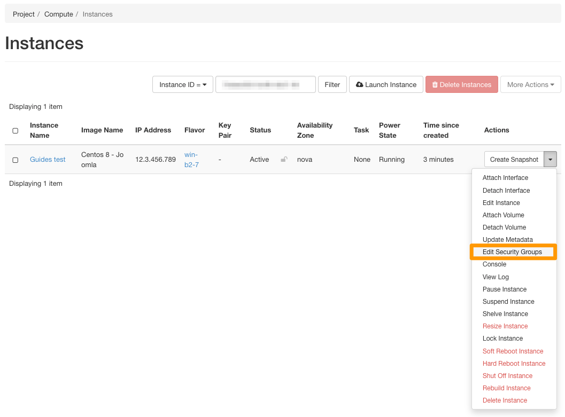The height and width of the screenshot is (417, 565).
Task: Click the unlocked padlock icon beside Active status
Action: point(283,160)
